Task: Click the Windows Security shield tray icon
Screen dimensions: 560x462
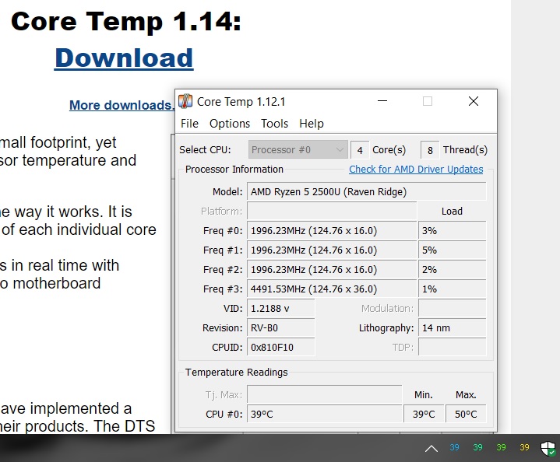Action: click(548, 449)
